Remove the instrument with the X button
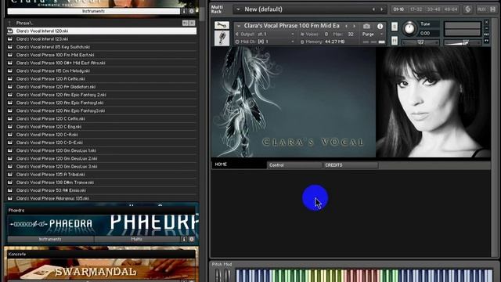Viewport: 501px width, 282px height. click(486, 22)
